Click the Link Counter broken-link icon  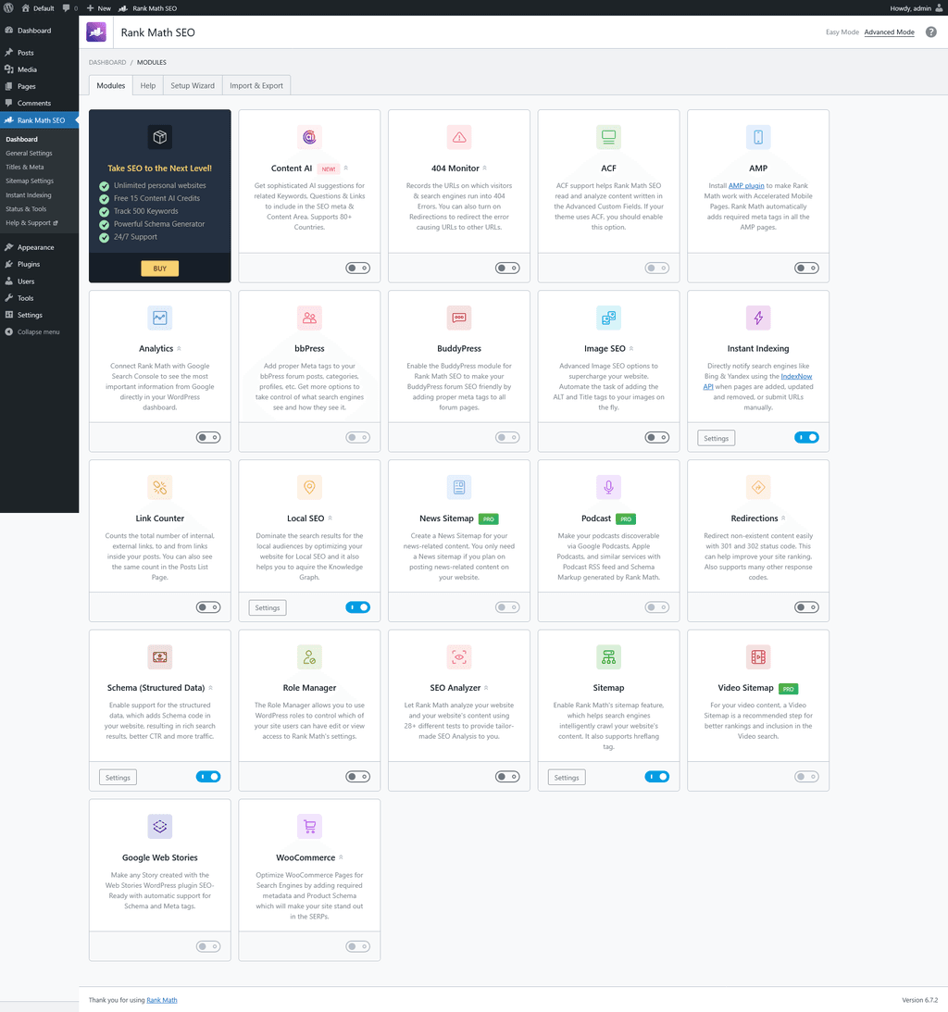pyautogui.click(x=160, y=487)
